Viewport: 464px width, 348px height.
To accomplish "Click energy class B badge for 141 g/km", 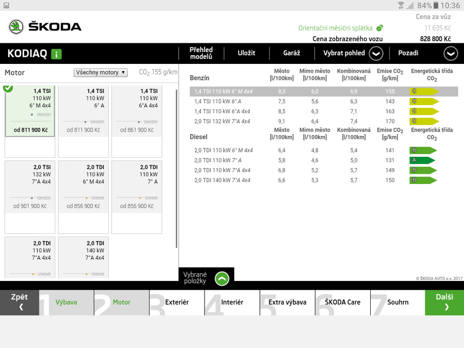I will point(423,151).
